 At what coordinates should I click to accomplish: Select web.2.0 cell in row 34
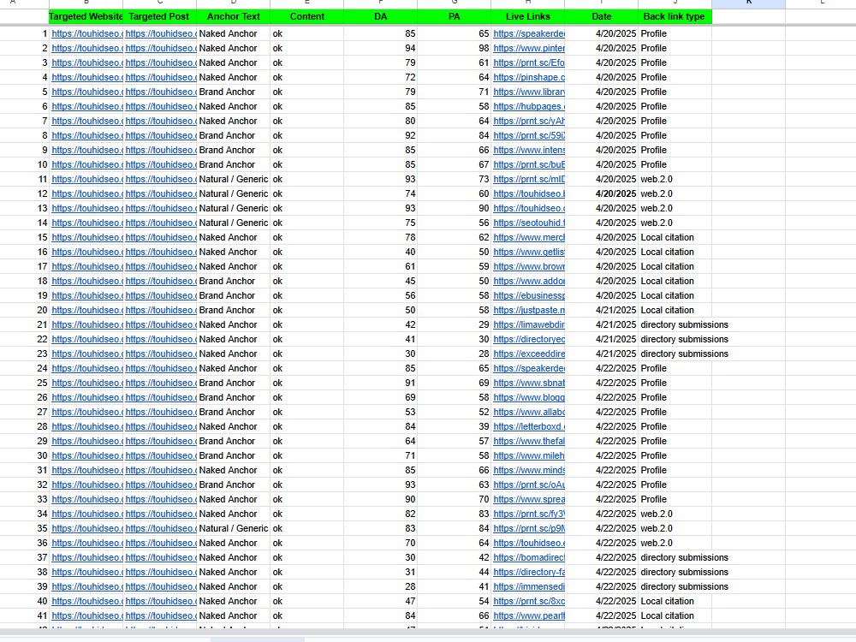coord(675,514)
